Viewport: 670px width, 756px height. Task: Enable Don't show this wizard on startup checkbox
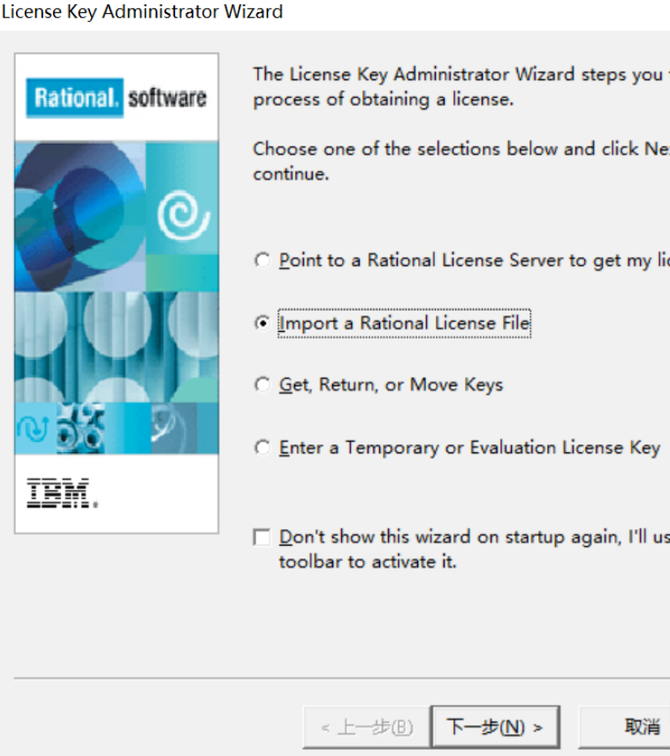coord(263,537)
